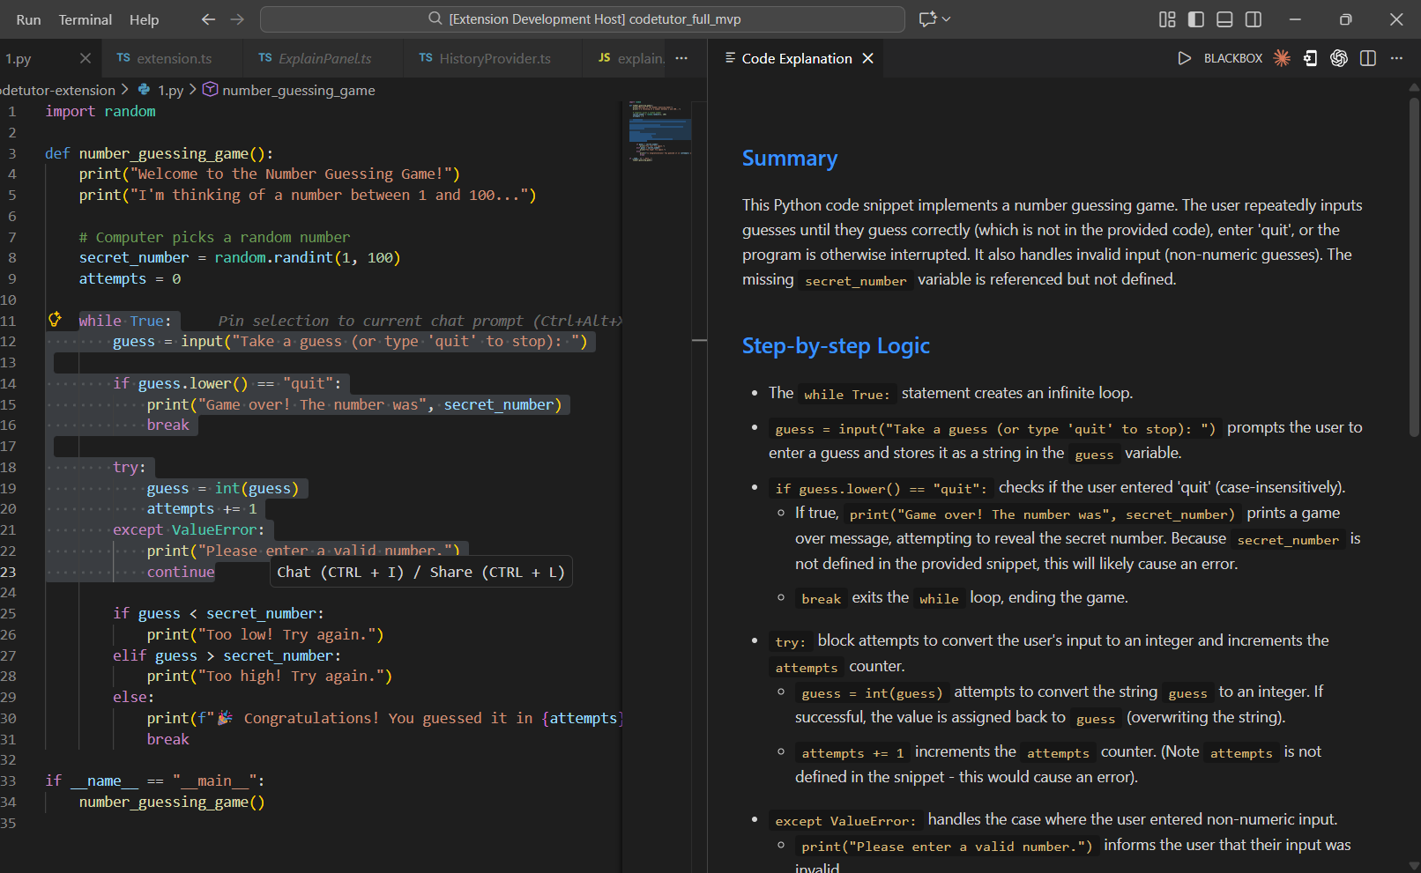The width and height of the screenshot is (1421, 873).
Task: Split the editor right
Action: pos(1368,58)
